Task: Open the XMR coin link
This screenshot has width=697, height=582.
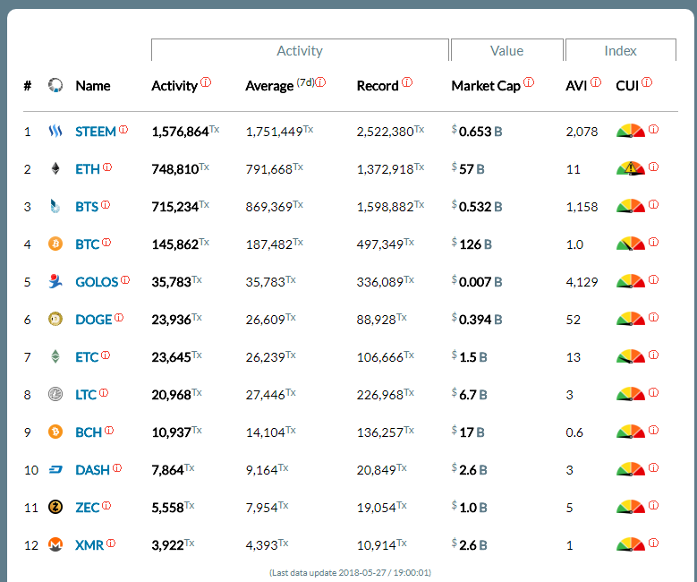Action: coord(89,545)
